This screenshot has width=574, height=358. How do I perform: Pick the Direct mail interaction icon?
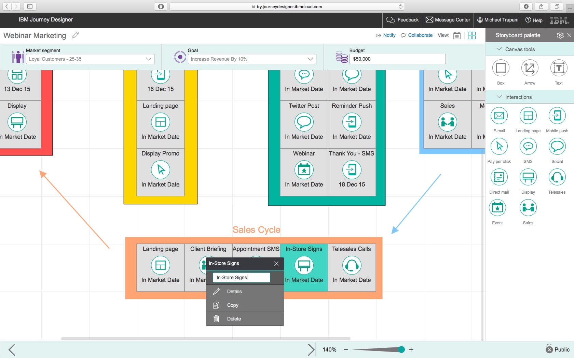coord(499,177)
